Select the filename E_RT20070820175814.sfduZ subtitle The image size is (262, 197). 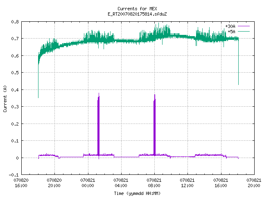click(x=137, y=14)
